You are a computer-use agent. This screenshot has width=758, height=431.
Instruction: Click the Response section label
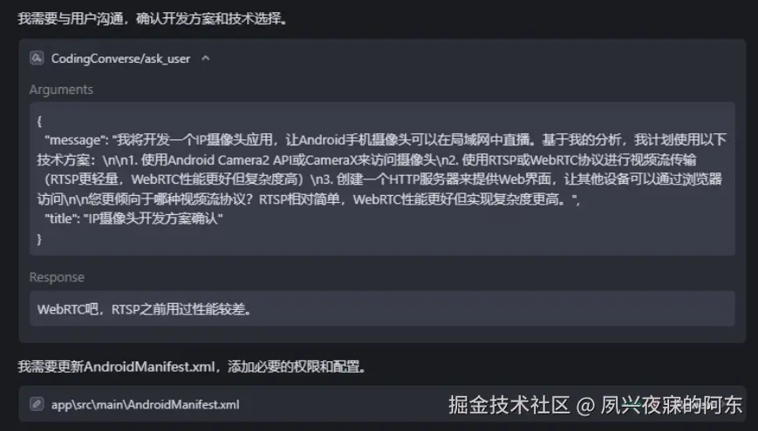point(57,278)
